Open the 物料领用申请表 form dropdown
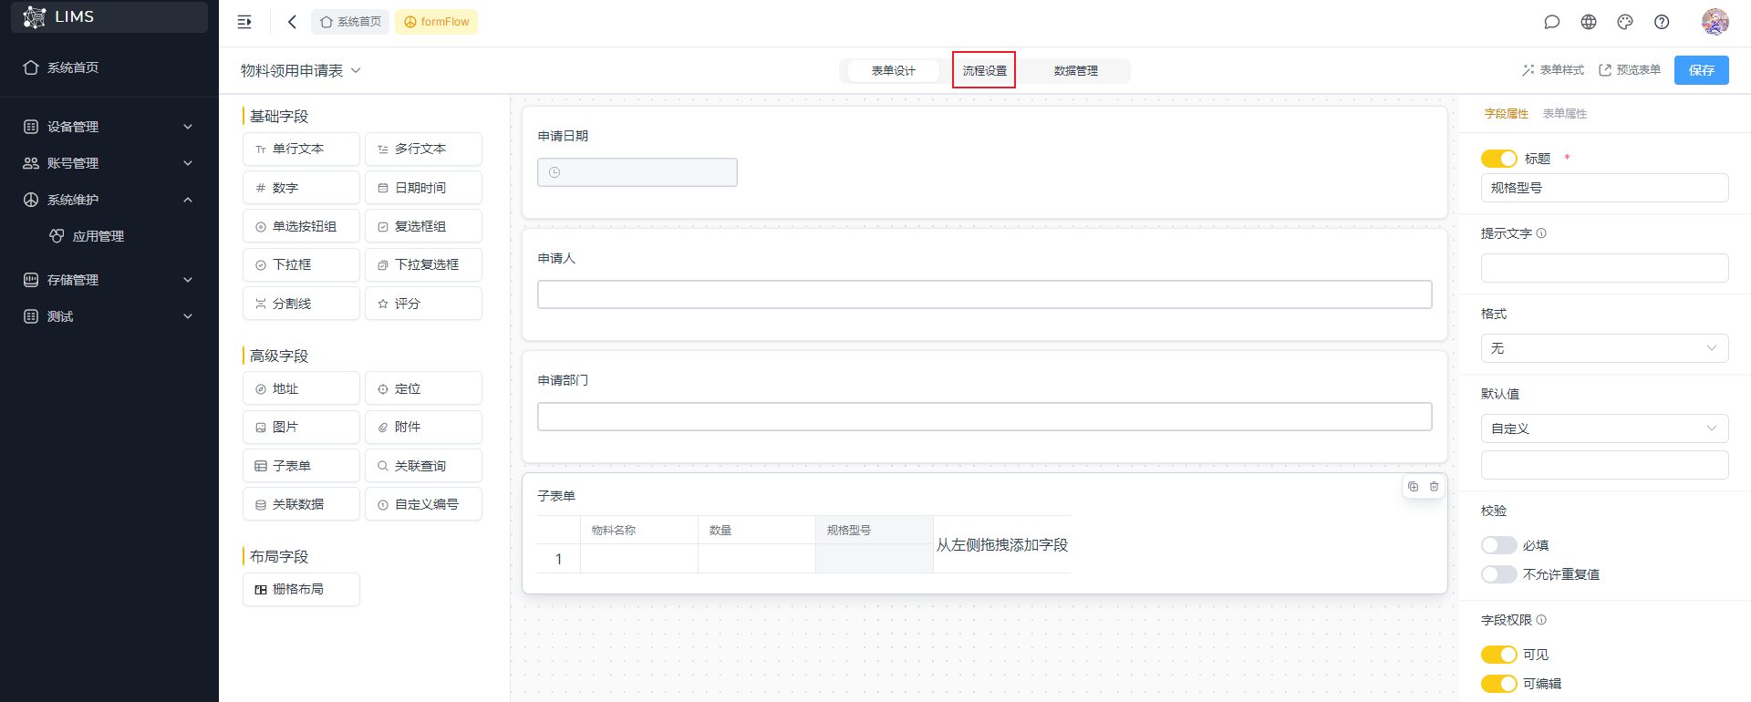This screenshot has height=702, width=1751. [x=301, y=70]
